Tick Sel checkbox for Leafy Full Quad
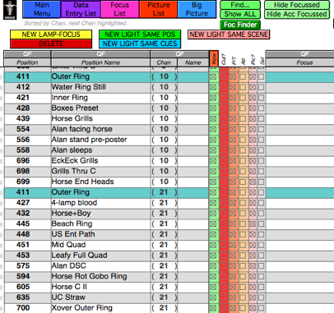The image size is (334, 313). pyautogui.click(x=261, y=255)
